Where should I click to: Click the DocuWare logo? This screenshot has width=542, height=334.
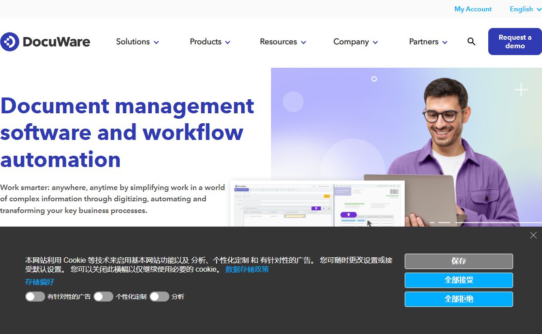click(45, 42)
